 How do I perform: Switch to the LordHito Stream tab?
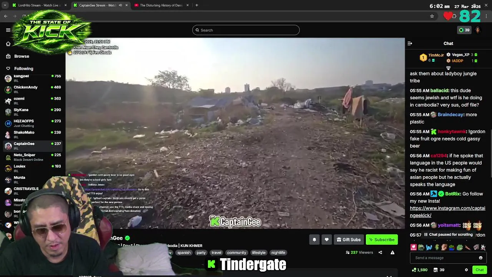39,5
